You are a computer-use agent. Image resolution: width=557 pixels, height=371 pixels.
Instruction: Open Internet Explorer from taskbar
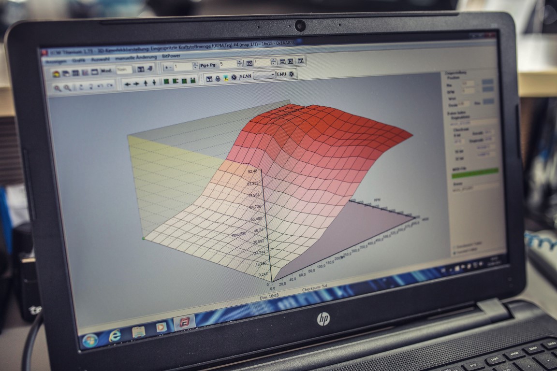[115, 335]
